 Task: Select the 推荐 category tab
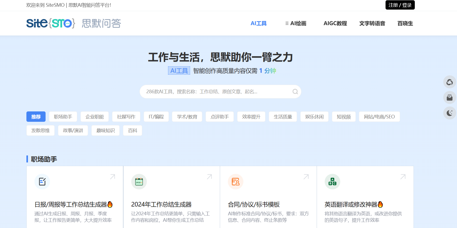[36, 117]
